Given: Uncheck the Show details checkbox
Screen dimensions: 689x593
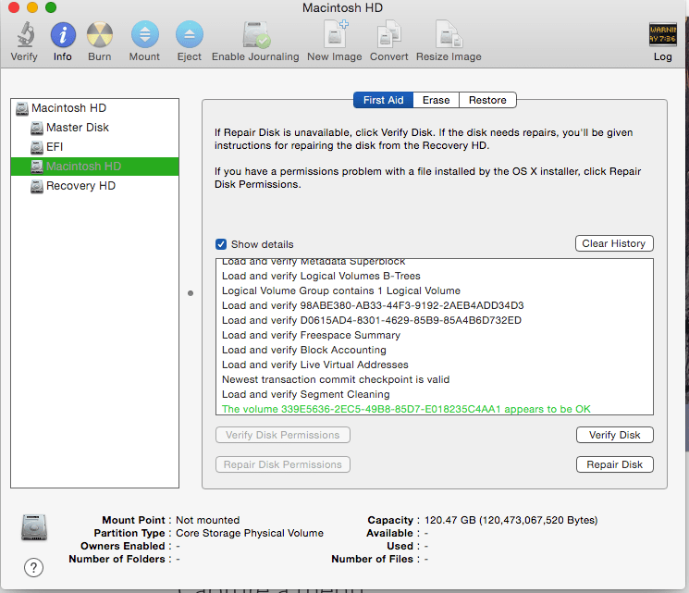Looking at the screenshot, I should click(221, 244).
